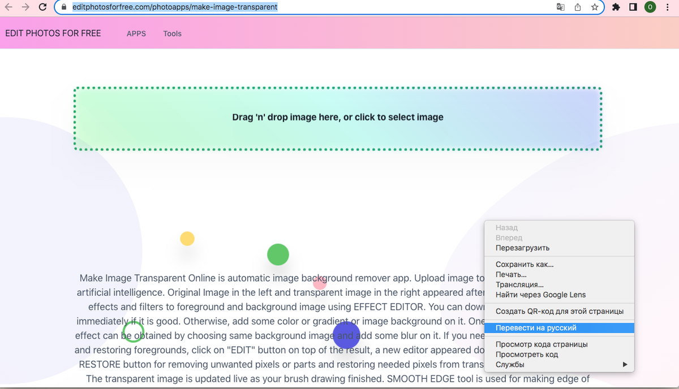679x389 pixels.
Task: Click the URL in the address bar
Action: pyautogui.click(x=175, y=7)
